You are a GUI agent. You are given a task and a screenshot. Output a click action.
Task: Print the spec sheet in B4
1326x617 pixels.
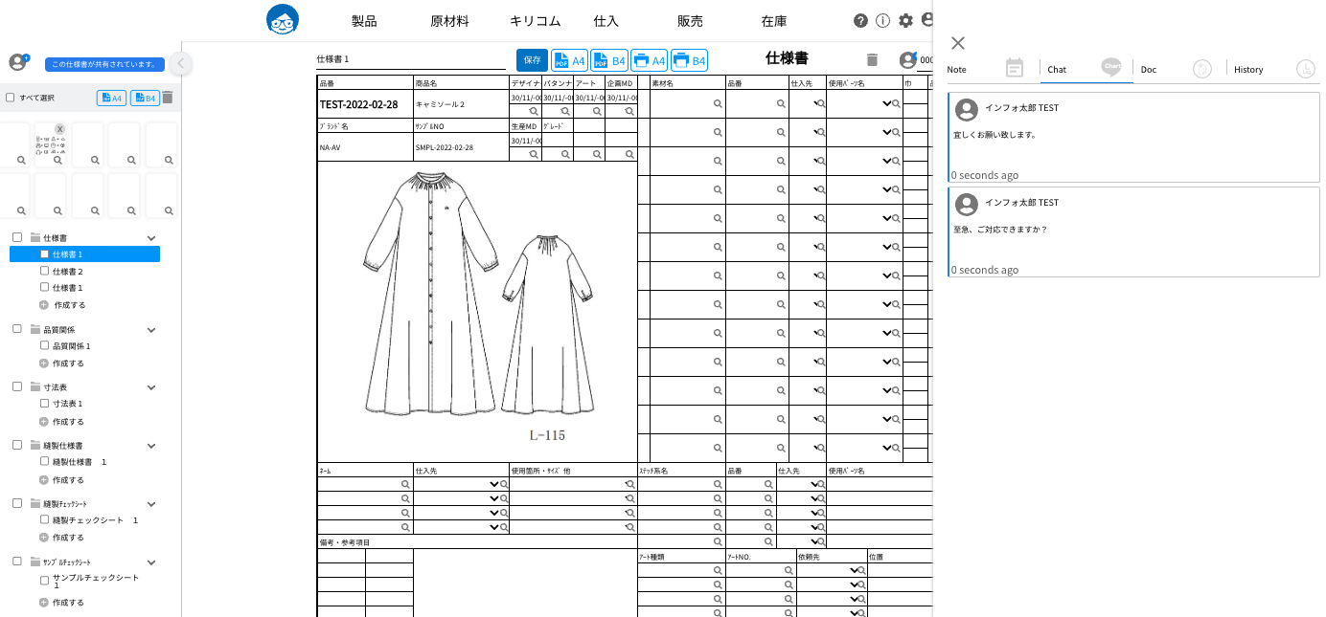tap(689, 60)
